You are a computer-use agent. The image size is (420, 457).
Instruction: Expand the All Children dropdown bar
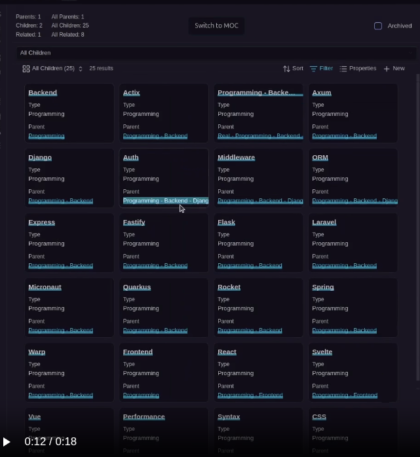pos(216,53)
